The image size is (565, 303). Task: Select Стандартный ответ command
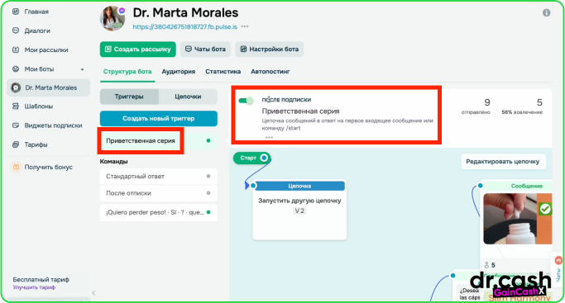pyautogui.click(x=159, y=177)
